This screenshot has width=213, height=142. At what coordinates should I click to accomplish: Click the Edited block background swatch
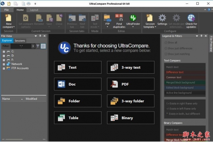coord(185,88)
